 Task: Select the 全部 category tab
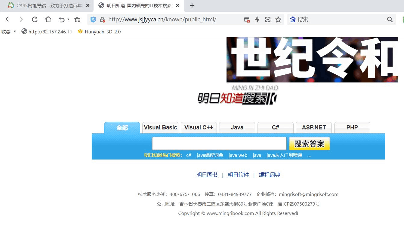[122, 128]
